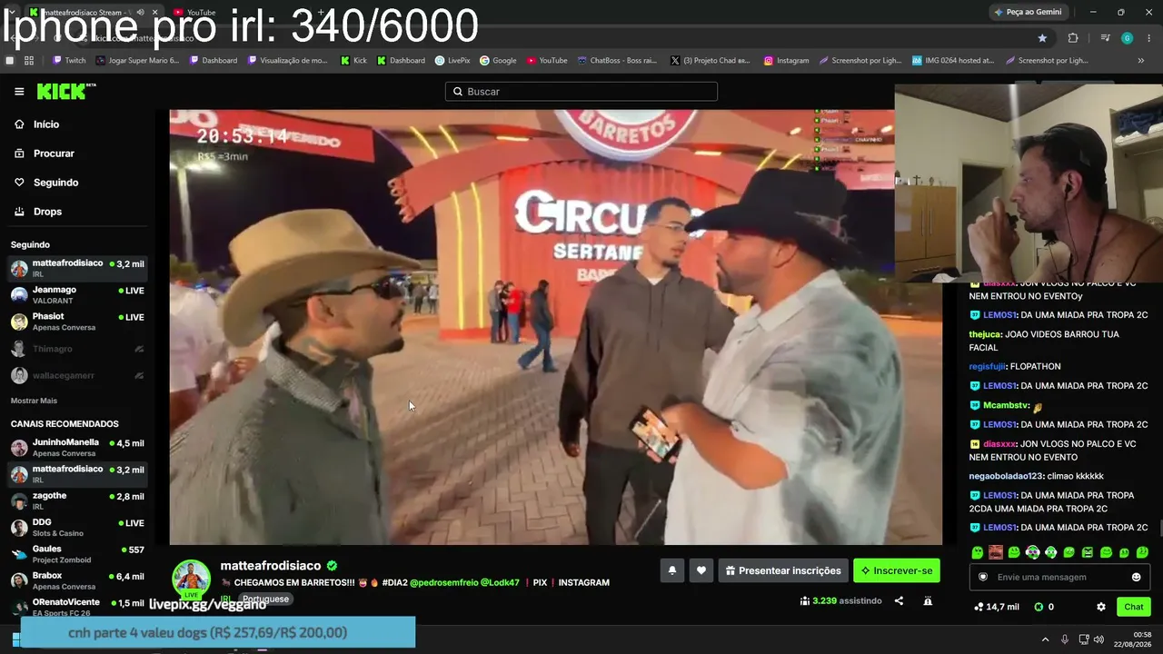Screen dimensions: 1163x654
Task: Click the last green emote in quick row
Action: click(1142, 552)
